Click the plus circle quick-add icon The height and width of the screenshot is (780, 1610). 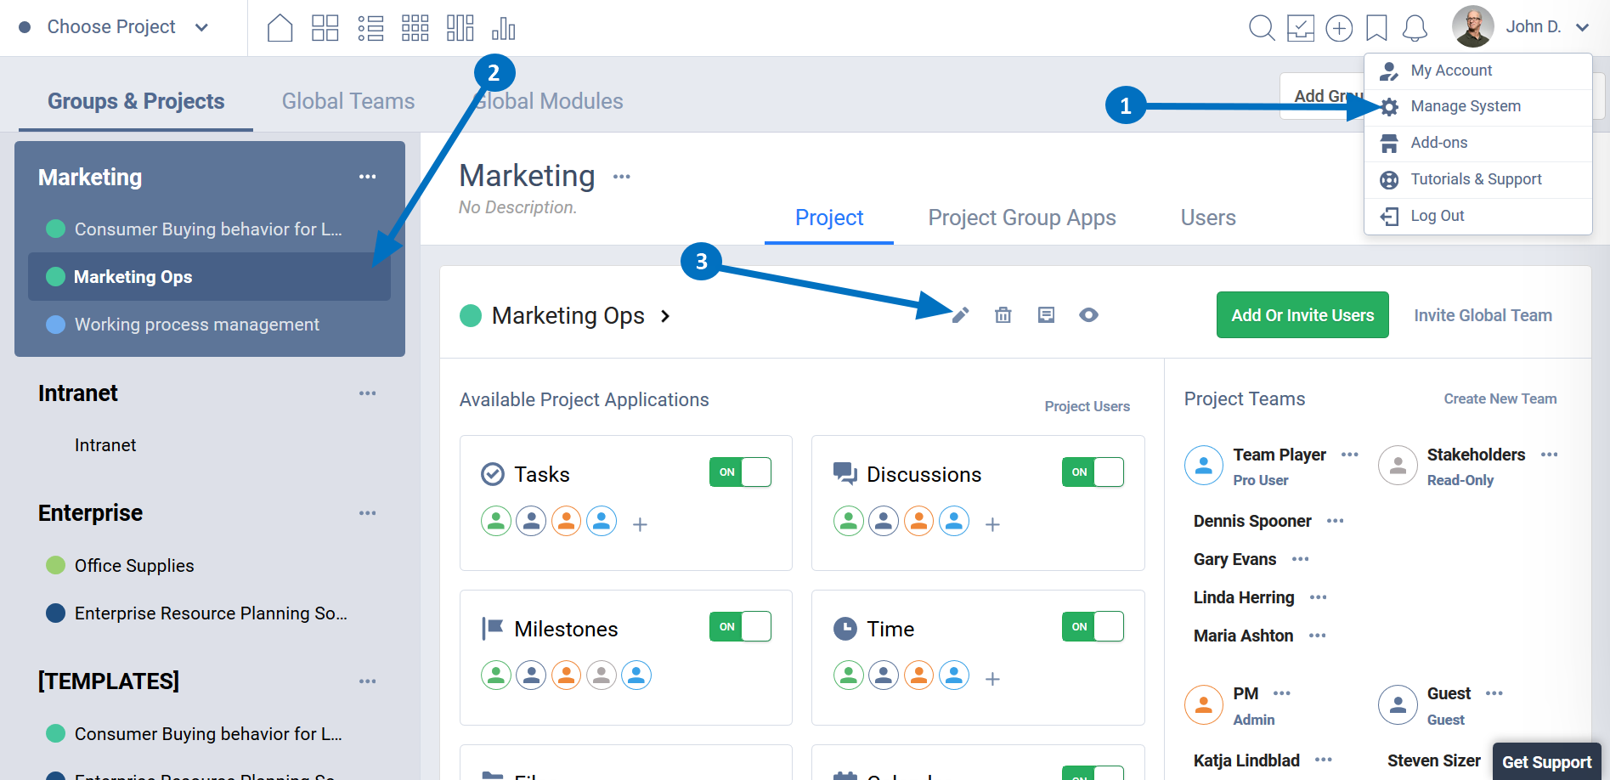pos(1339,28)
